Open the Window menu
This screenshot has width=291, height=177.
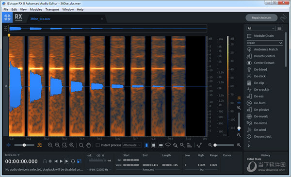(68, 10)
